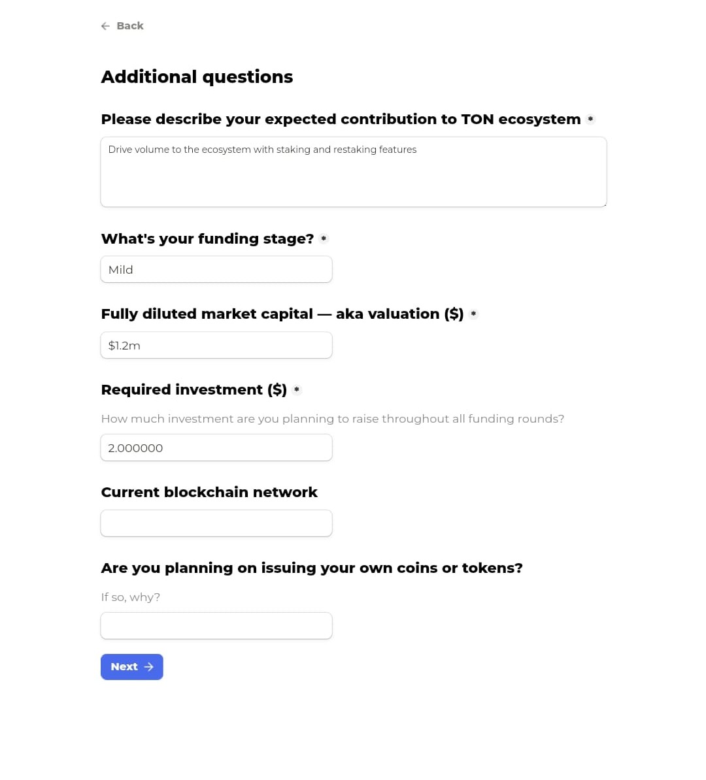Click the empty Current blockchain network field
Image resolution: width=706 pixels, height=780 pixels.
(x=216, y=523)
